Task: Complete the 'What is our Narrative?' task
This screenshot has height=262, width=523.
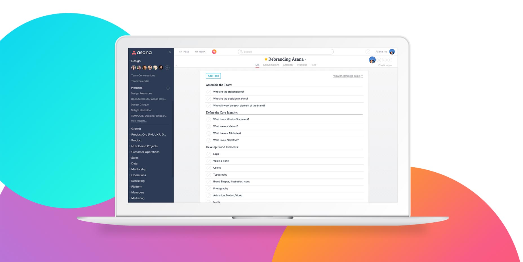Action: (x=209, y=140)
